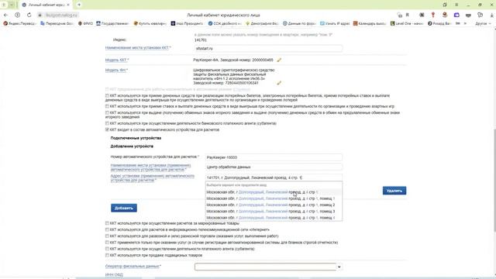This screenshot has width=496, height=279.
Task: Select address suggestion ending 'помещ 3'
Action: click(x=274, y=212)
